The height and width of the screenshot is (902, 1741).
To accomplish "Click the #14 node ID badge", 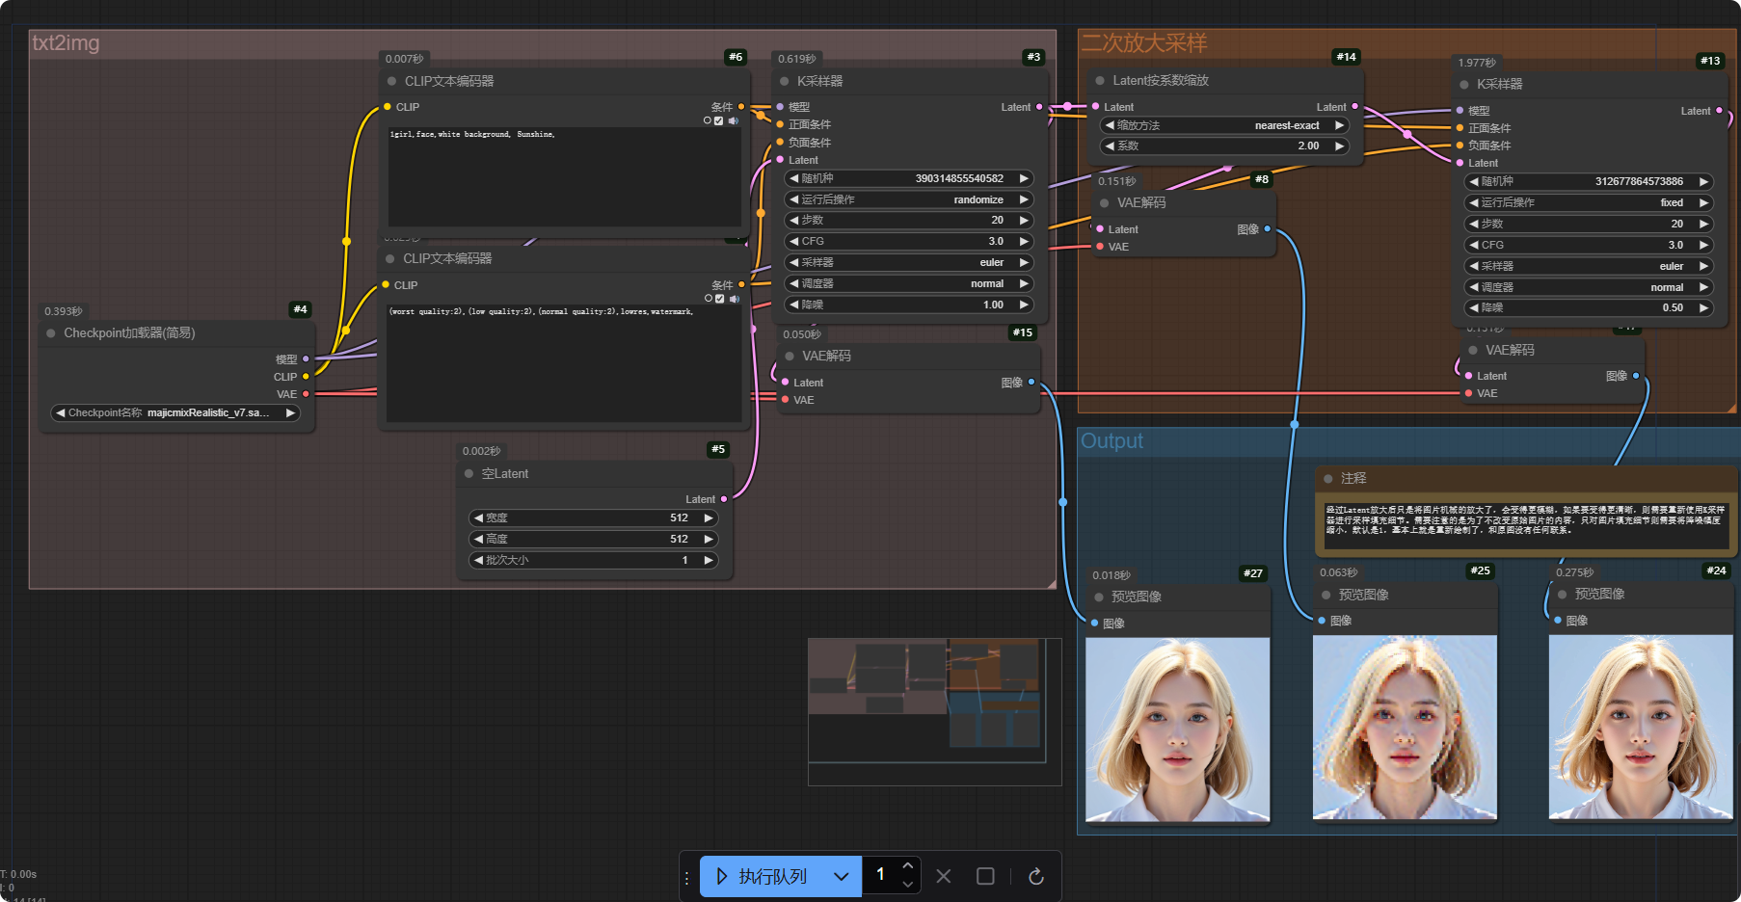I will pos(1346,57).
